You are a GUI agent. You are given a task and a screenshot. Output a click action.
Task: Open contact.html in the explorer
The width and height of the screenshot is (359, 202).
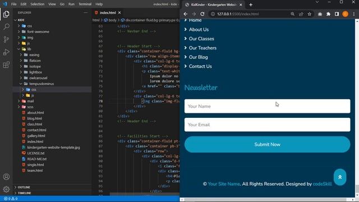tap(36, 130)
